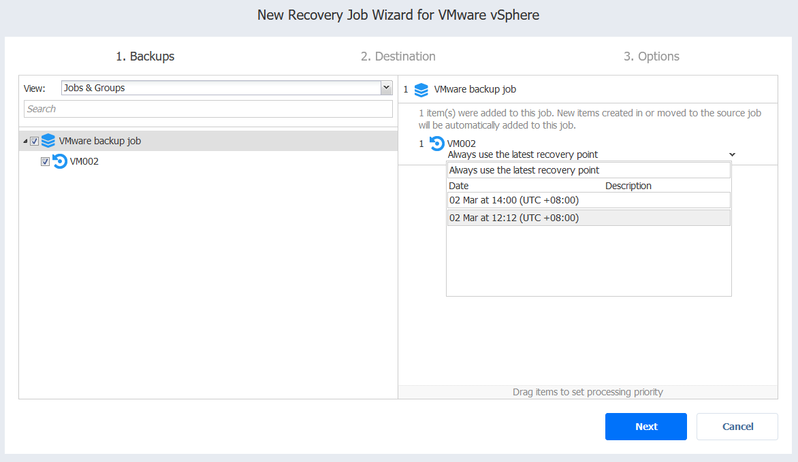
Task: Go to the 3. Options step
Action: pyautogui.click(x=652, y=56)
